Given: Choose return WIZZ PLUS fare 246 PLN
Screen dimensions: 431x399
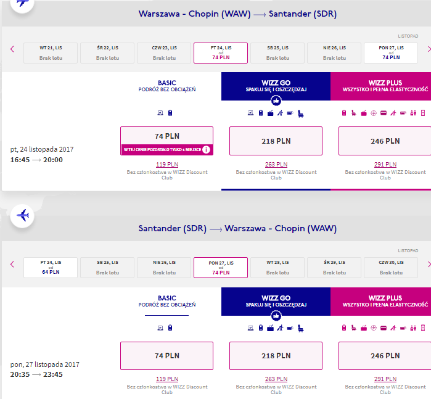Looking at the screenshot, I should tap(385, 356).
